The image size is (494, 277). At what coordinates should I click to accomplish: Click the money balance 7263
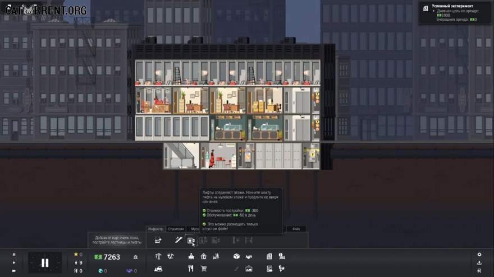coord(107,257)
